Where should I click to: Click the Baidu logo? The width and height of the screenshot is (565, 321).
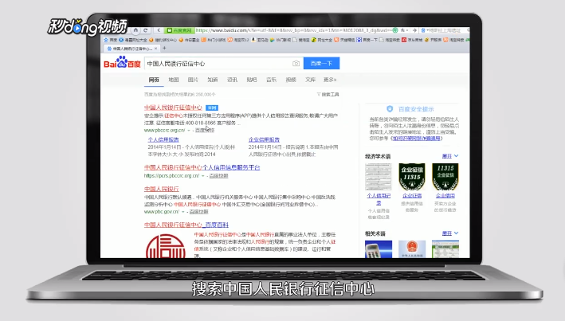click(x=122, y=62)
